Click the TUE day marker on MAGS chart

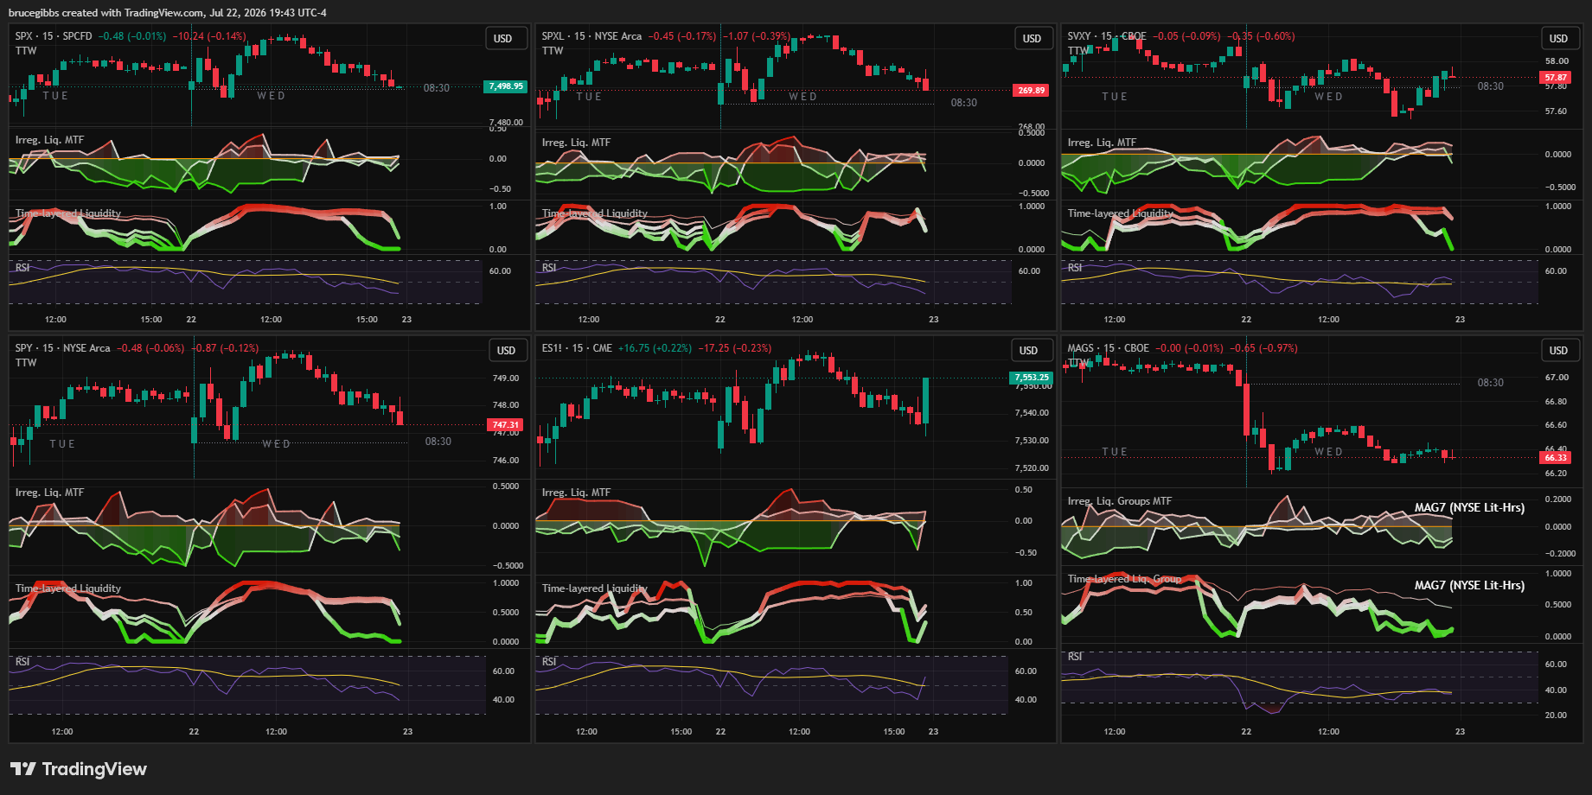(x=1115, y=452)
